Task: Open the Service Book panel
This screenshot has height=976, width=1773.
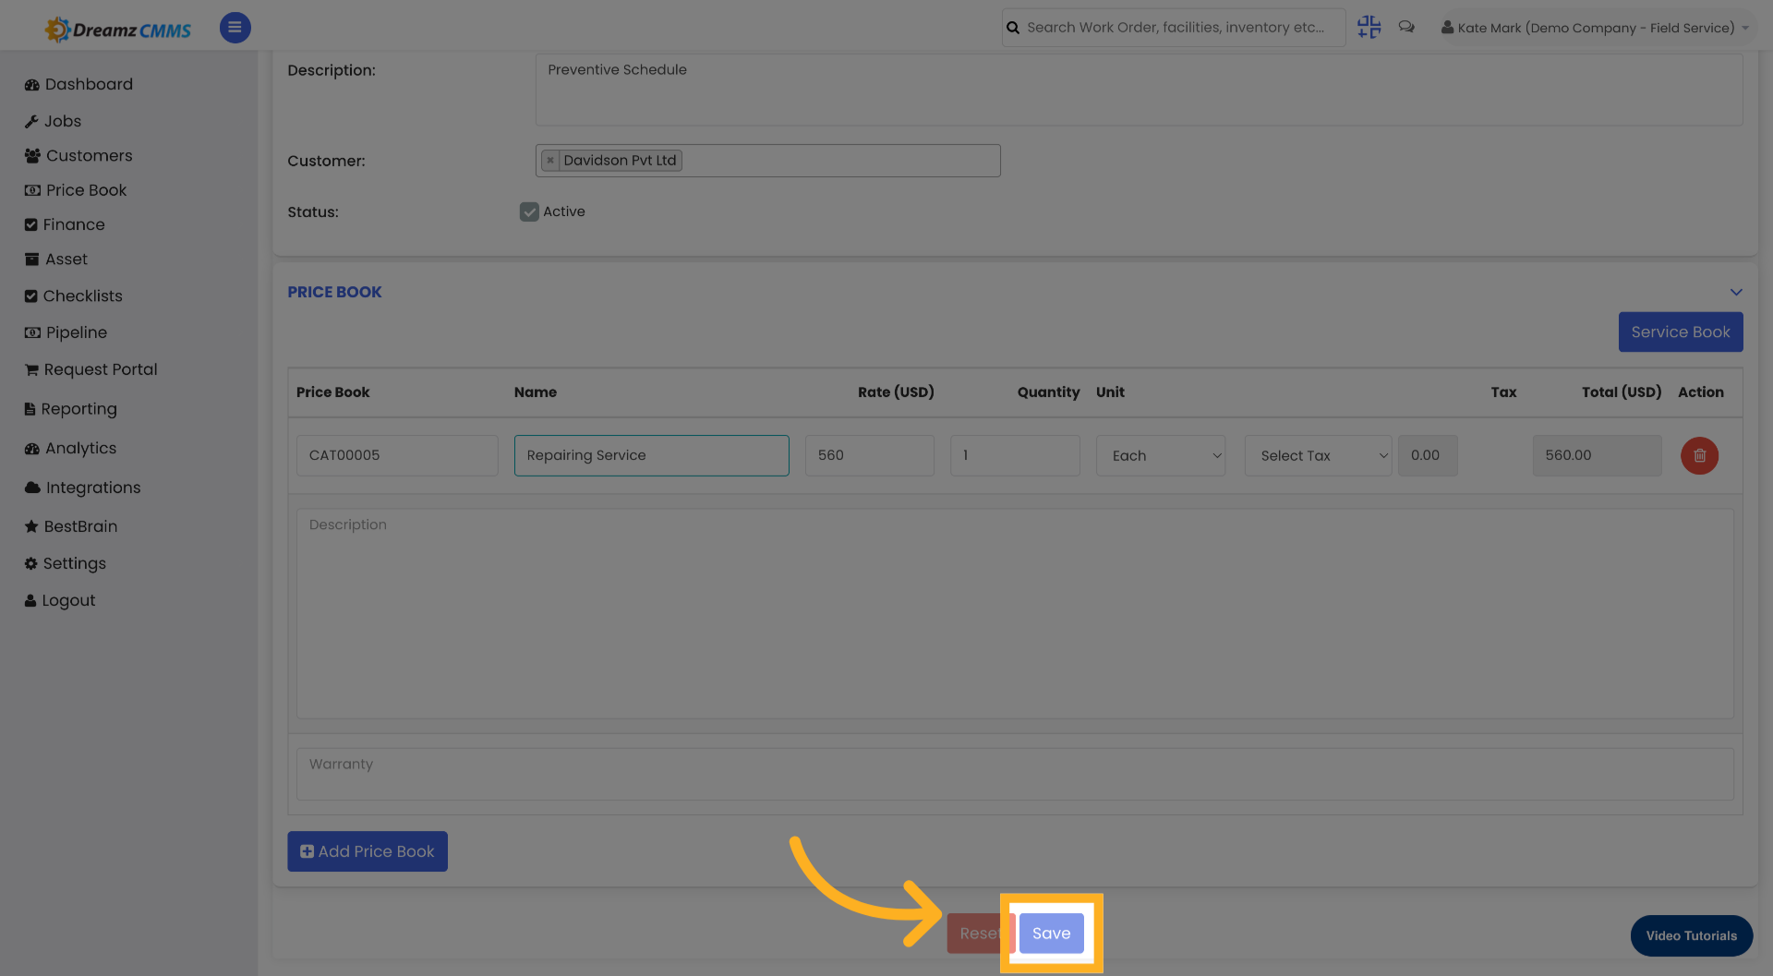Action: (1681, 331)
